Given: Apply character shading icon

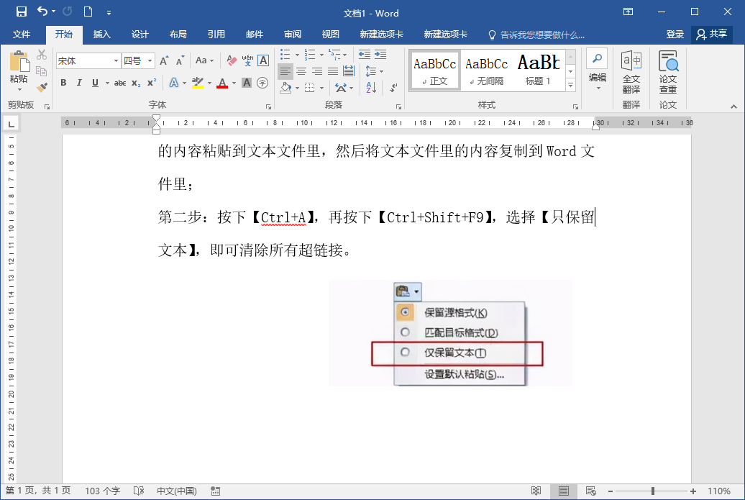Looking at the screenshot, I should pos(246,83).
